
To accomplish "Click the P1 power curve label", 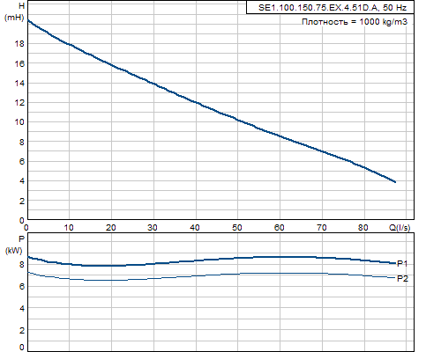I will (402, 264).
